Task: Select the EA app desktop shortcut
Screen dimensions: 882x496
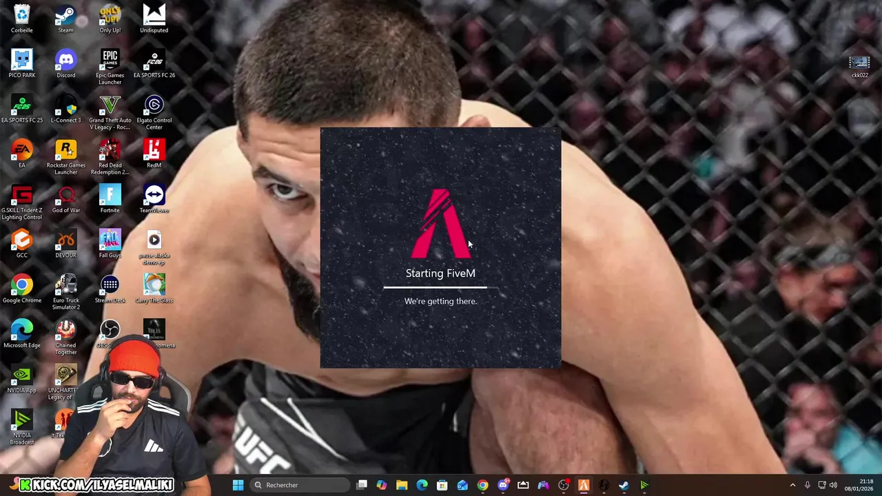Action: (22, 153)
